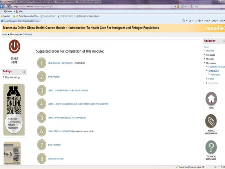Click the Minnesota Online Global Health Course banner
Viewport: 225px width, 169px height.
pyautogui.click(x=14, y=110)
